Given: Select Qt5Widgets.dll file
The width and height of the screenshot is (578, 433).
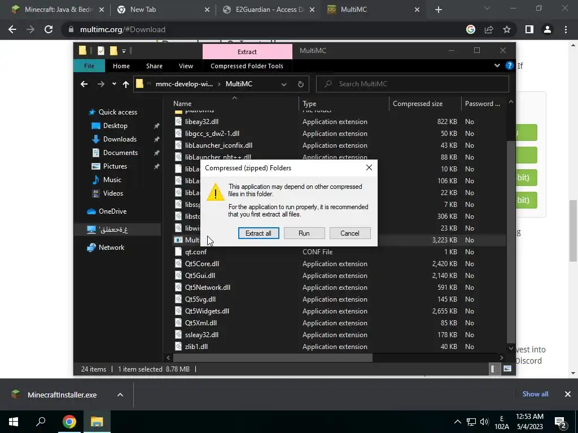Looking at the screenshot, I should pyautogui.click(x=207, y=311).
